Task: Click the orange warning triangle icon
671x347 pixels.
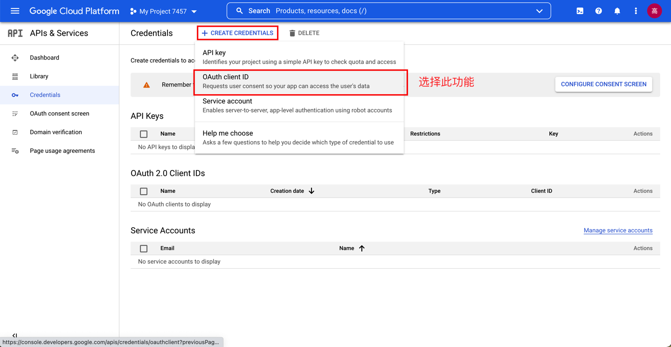Action: 146,85
